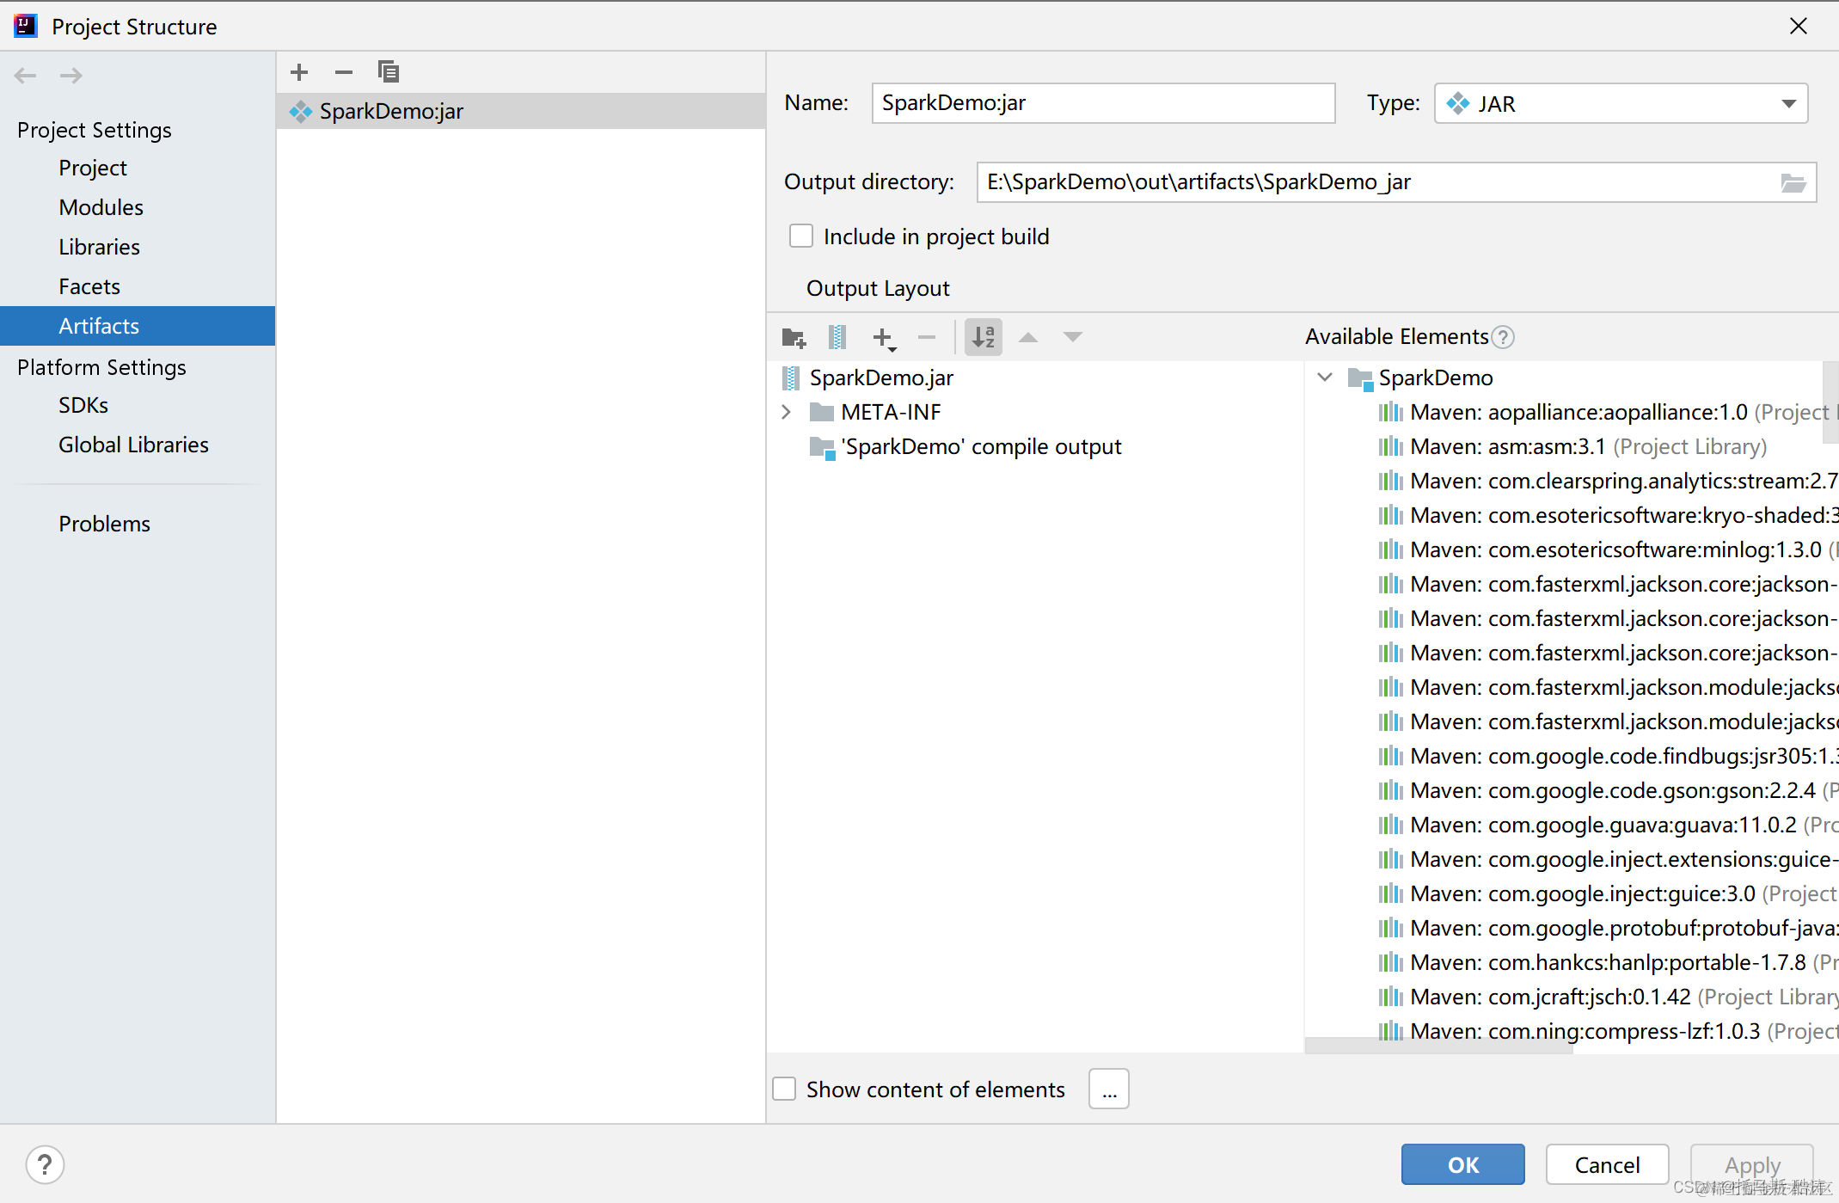Click the Remove artifact minus icon
Screen dimensions: 1839x1203
344,72
